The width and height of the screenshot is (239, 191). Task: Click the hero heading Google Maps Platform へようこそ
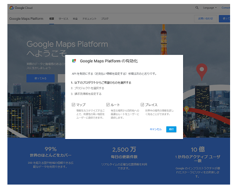67,48
